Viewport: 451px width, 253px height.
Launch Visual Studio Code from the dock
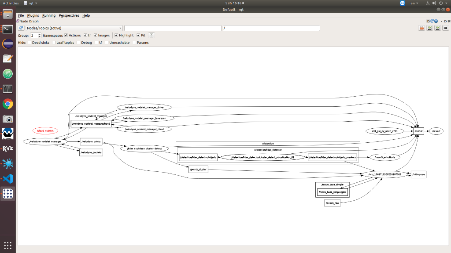[x=8, y=179]
